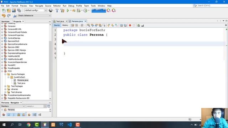Collapse the Source Packages node
This screenshot has width=228, height=128.
[x=5, y=74]
